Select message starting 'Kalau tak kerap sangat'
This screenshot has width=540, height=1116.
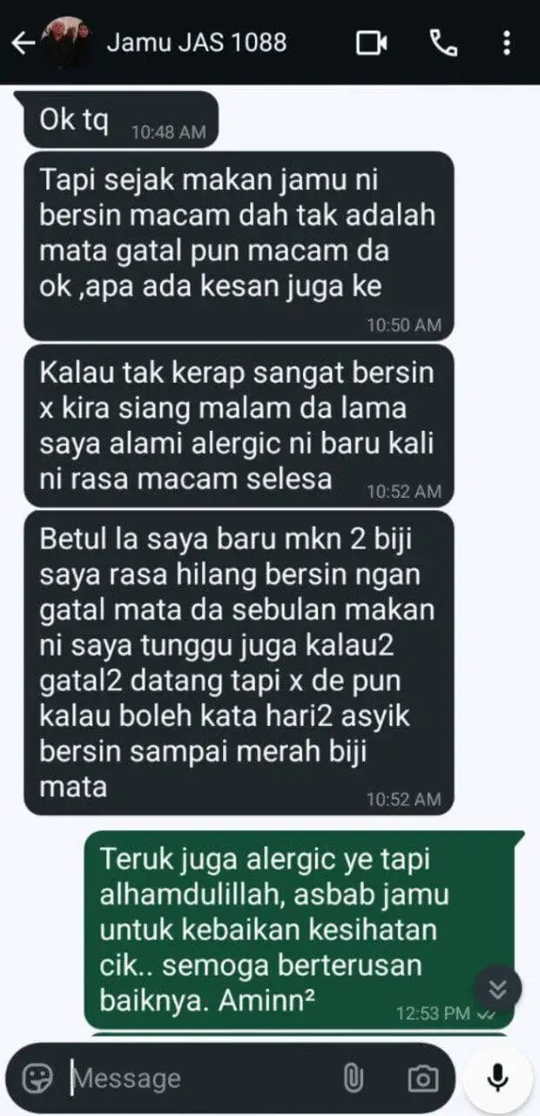pos(239,425)
